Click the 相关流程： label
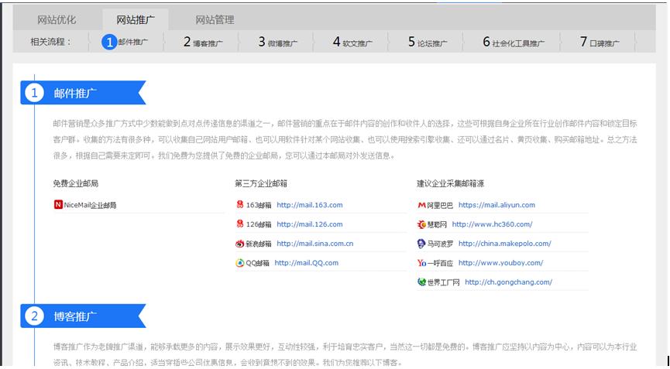This screenshot has height=369, width=670. coord(50,42)
